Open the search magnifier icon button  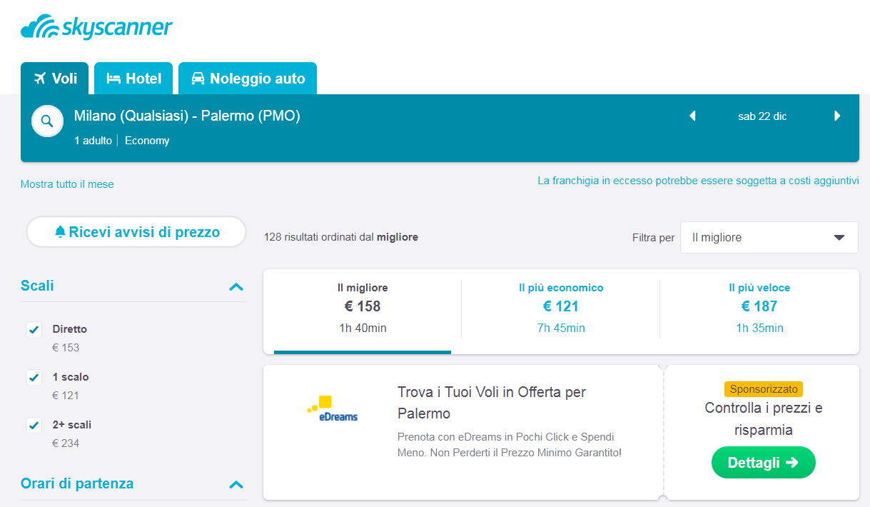[x=47, y=121]
